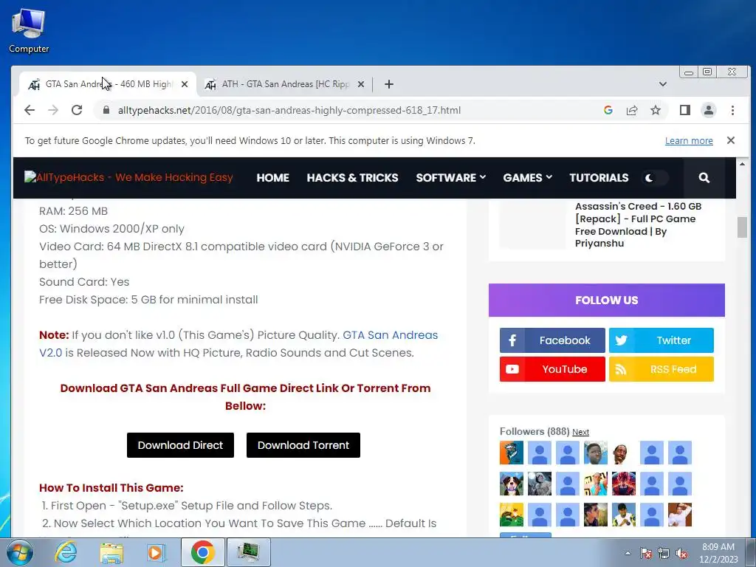Open the Chrome side panel

click(684, 110)
